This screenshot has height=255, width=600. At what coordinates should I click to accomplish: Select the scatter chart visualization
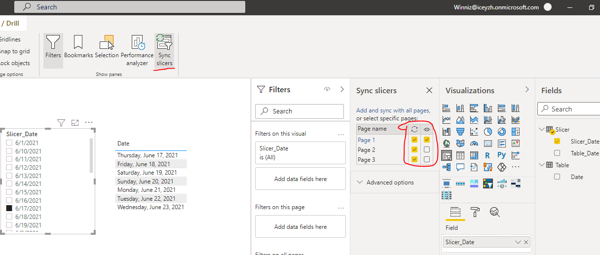474,132
